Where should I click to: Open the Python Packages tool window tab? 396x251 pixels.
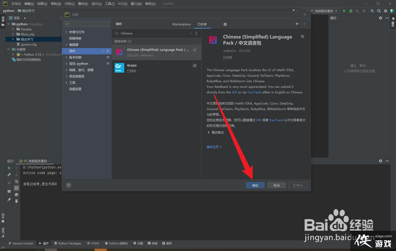click(68, 243)
